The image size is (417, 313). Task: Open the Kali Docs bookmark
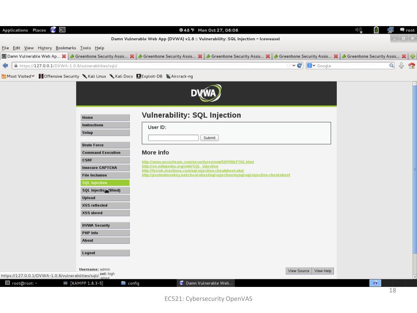121,76
